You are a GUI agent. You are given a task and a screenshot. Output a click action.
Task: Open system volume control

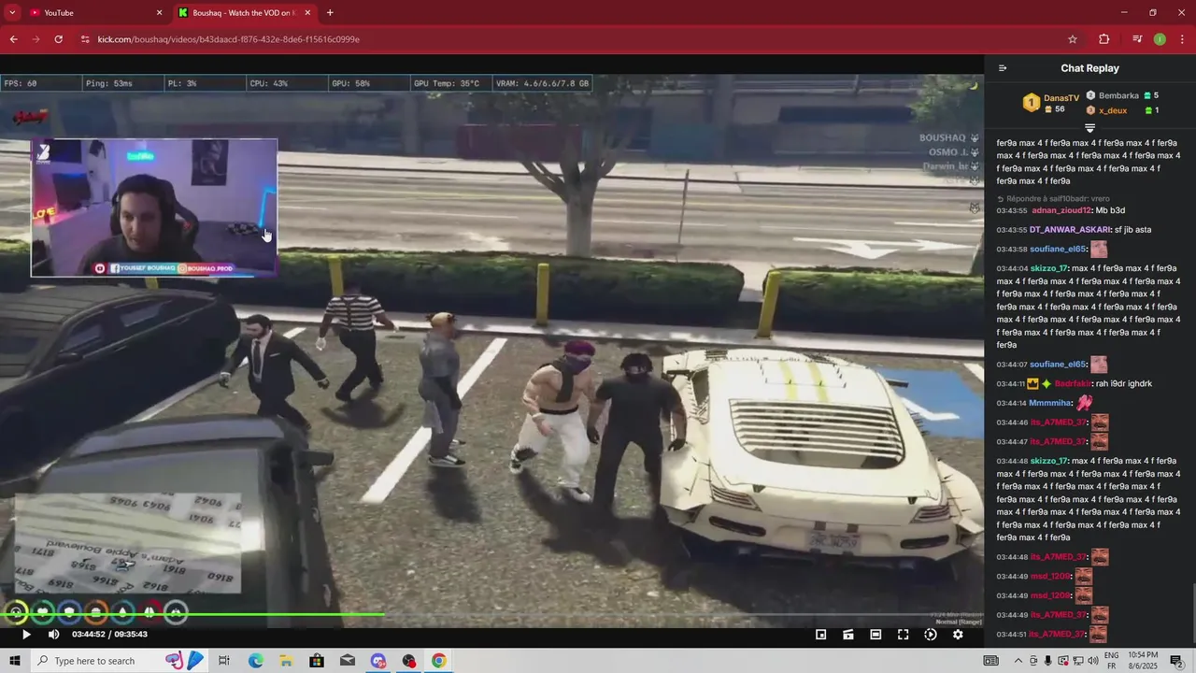click(x=1093, y=661)
